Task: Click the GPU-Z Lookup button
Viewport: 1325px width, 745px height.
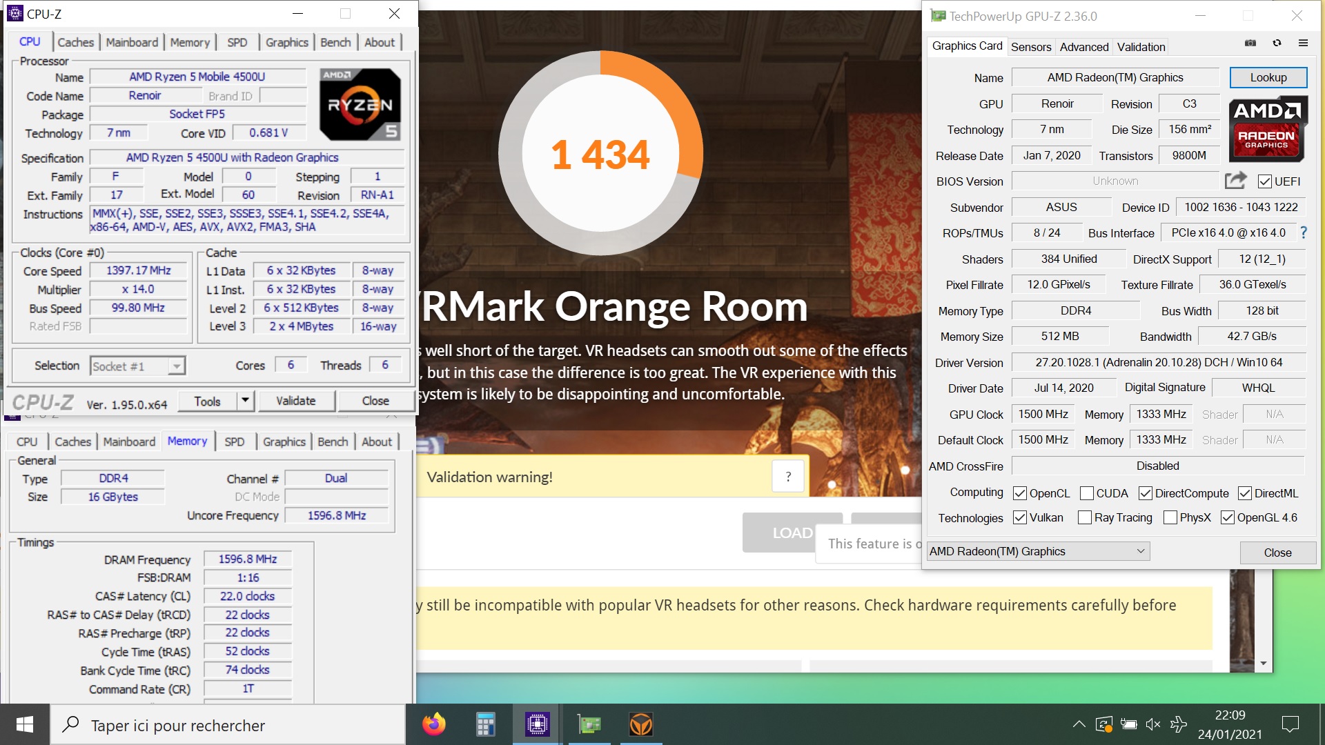Action: tap(1268, 77)
